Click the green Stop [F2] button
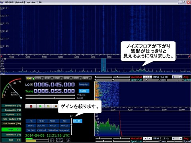 pyautogui.click(x=11, y=129)
